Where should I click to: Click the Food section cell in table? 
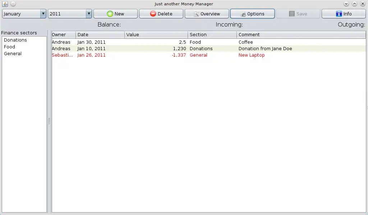click(212, 42)
